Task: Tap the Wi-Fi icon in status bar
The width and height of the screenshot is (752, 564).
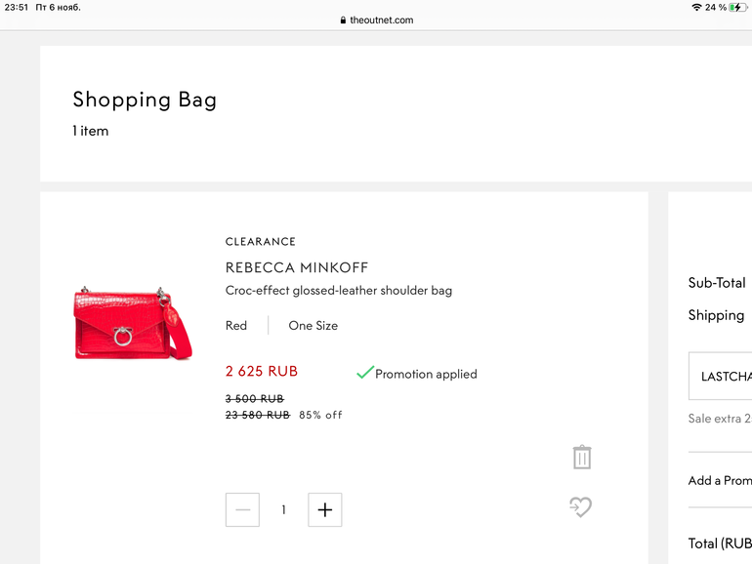Action: tap(696, 8)
